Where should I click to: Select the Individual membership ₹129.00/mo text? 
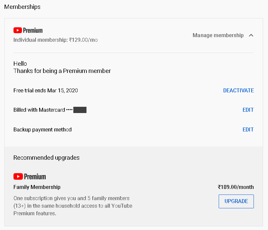pos(56,40)
